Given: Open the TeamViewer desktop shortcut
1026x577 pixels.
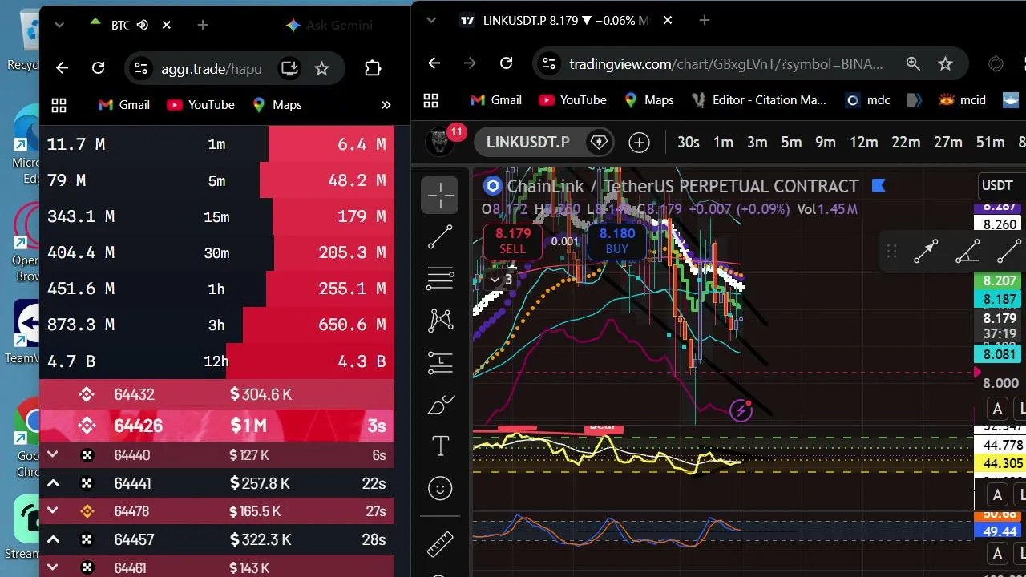Looking at the screenshot, I should 24,330.
